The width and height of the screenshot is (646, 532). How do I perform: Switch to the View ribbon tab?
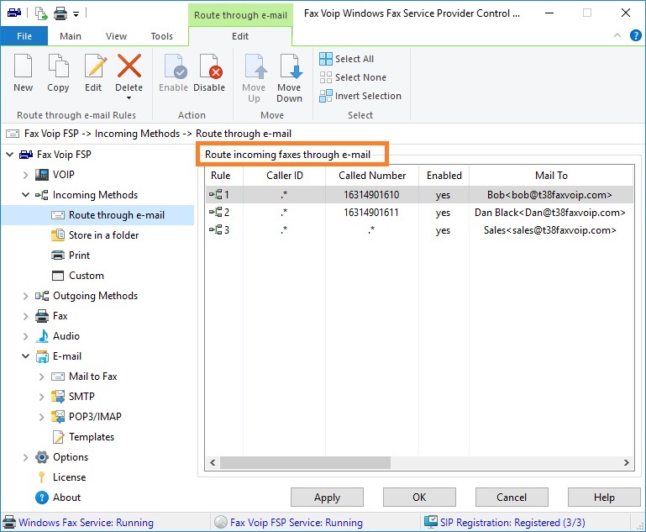click(x=116, y=36)
